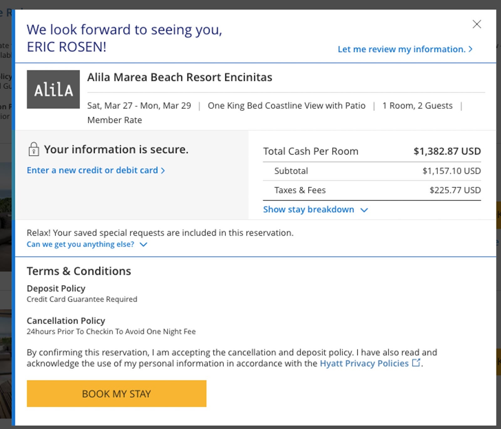Click the padlock security icon
This screenshot has width=501, height=429.
coord(34,149)
